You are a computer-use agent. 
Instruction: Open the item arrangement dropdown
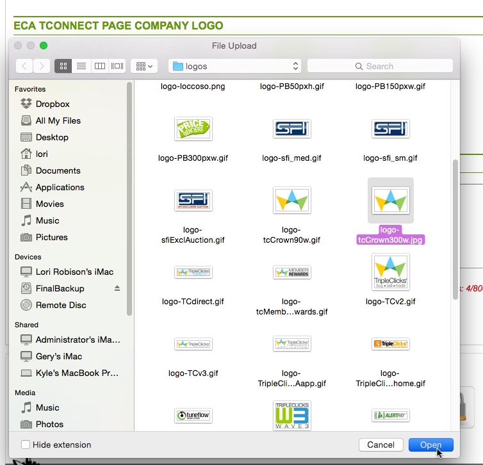click(x=145, y=66)
